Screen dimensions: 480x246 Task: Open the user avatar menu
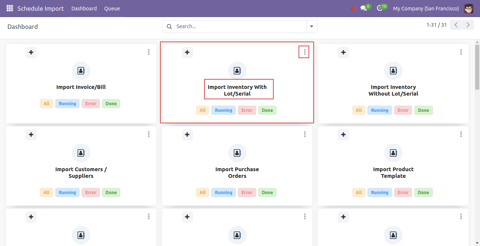click(x=469, y=8)
